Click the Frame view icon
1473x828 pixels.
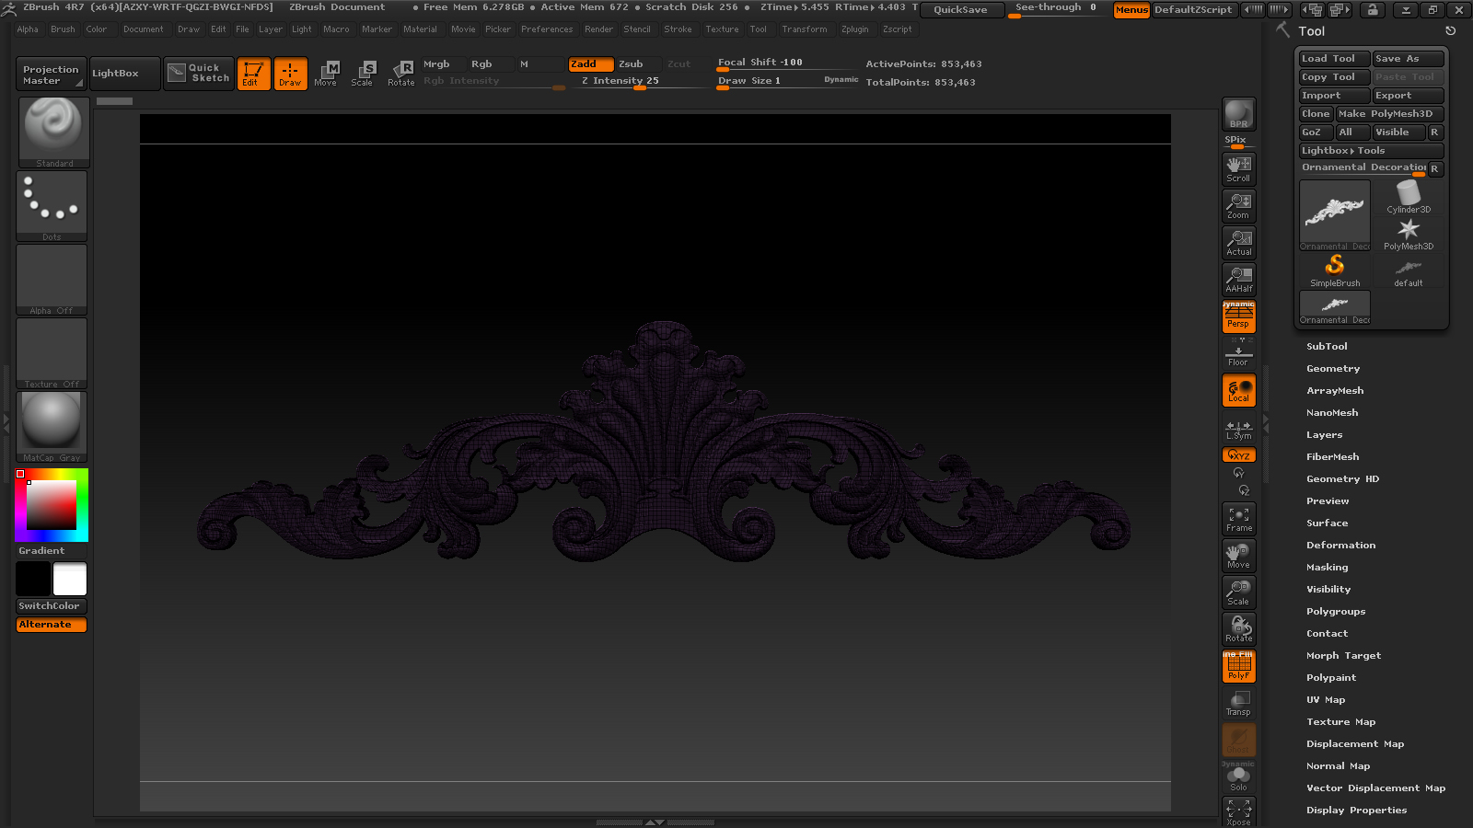pyautogui.click(x=1238, y=519)
